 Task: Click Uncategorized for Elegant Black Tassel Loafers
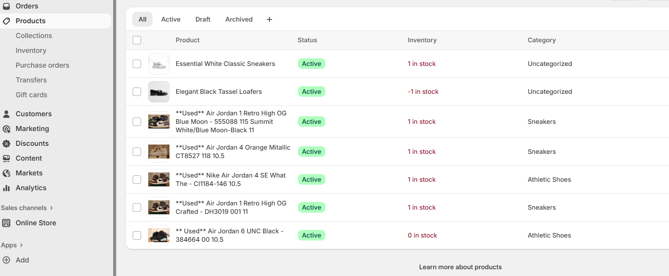pos(550,92)
